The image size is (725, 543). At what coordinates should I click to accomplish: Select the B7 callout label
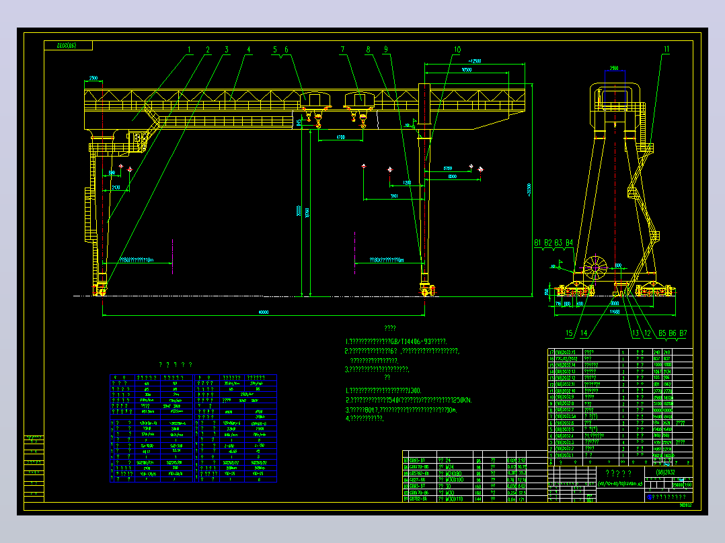click(683, 333)
